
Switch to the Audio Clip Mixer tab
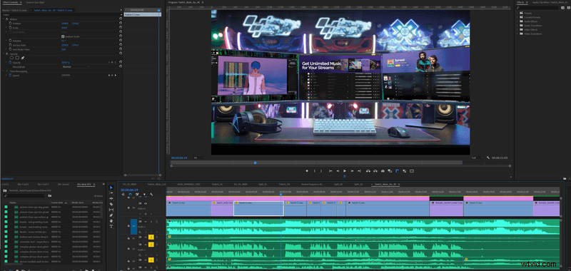point(550,2)
